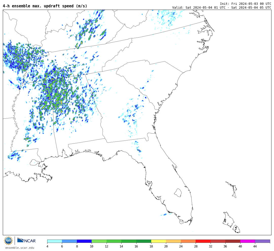The width and height of the screenshot is (274, 251).
Task: Pick the green 12-14 legend swatch
Action: point(114,241)
